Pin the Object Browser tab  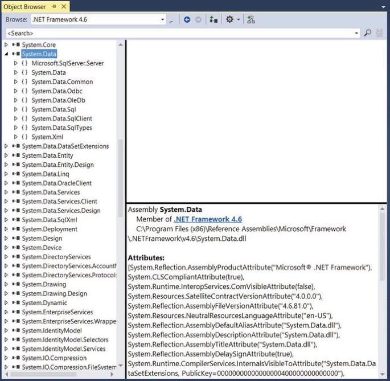[x=54, y=6]
